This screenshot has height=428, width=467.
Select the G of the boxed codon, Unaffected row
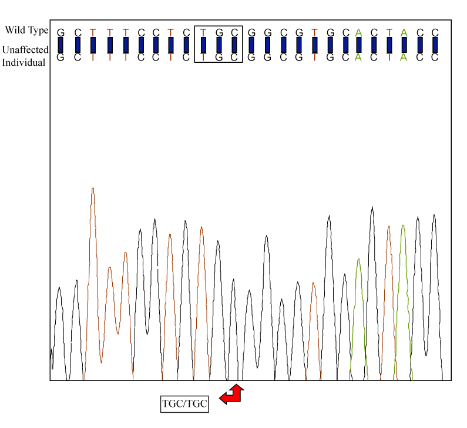coord(219,57)
